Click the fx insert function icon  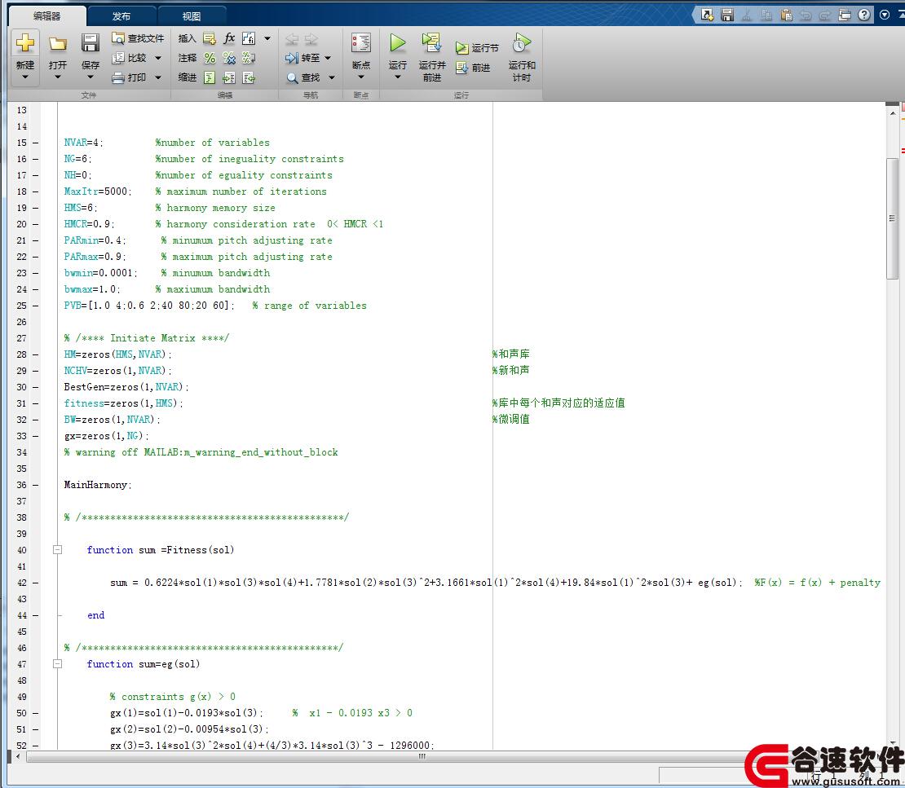click(x=229, y=38)
